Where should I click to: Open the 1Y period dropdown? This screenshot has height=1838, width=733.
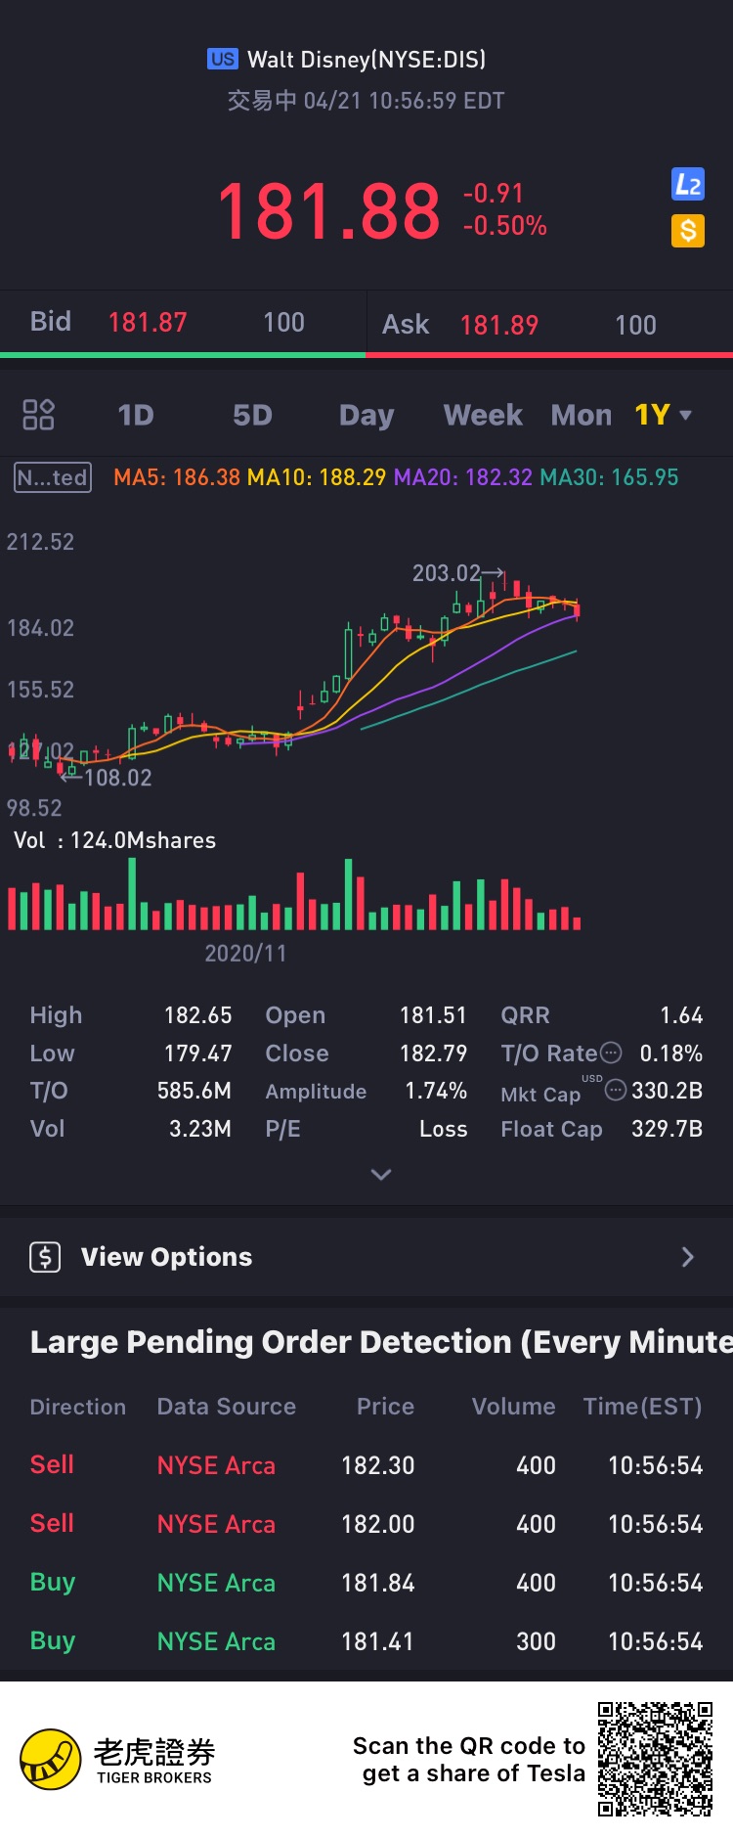[664, 415]
